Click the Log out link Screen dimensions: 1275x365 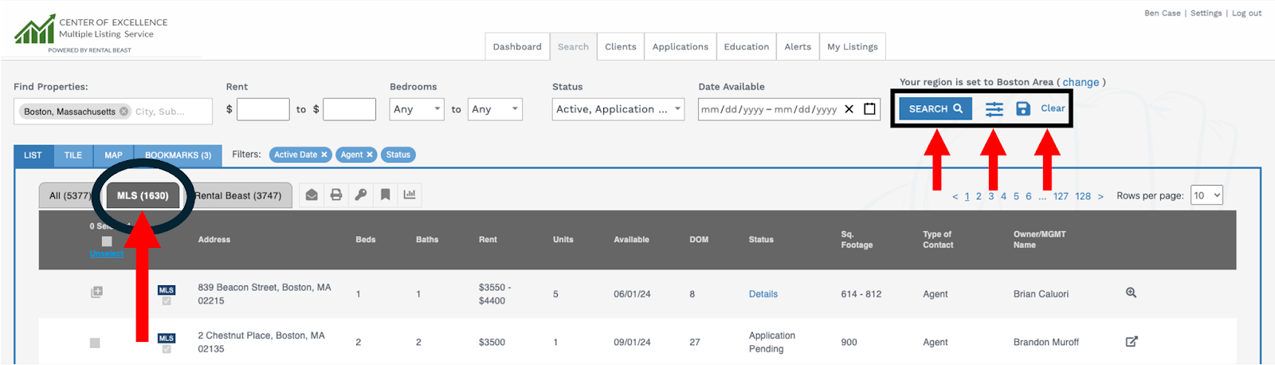click(x=1246, y=13)
